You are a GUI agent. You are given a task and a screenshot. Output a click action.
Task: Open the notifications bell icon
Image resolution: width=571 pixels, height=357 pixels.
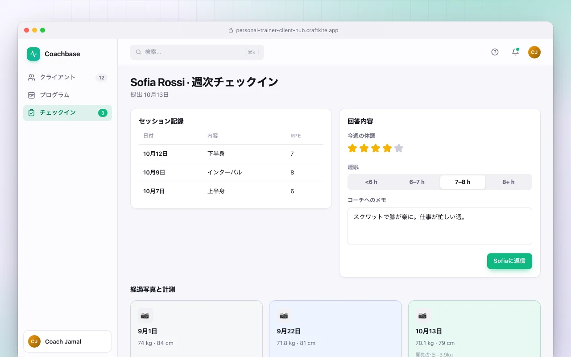pos(515,52)
